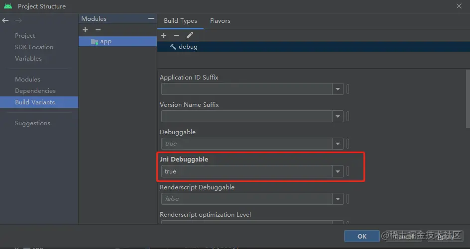
Task: Switch to the Flavors tab
Action: coord(220,21)
